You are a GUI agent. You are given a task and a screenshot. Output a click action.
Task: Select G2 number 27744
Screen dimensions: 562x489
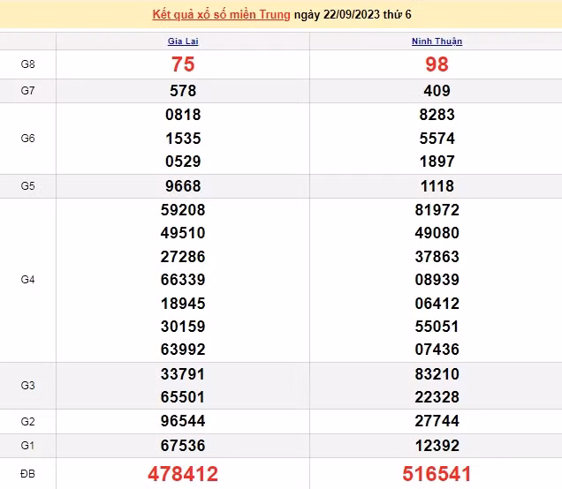tap(437, 423)
